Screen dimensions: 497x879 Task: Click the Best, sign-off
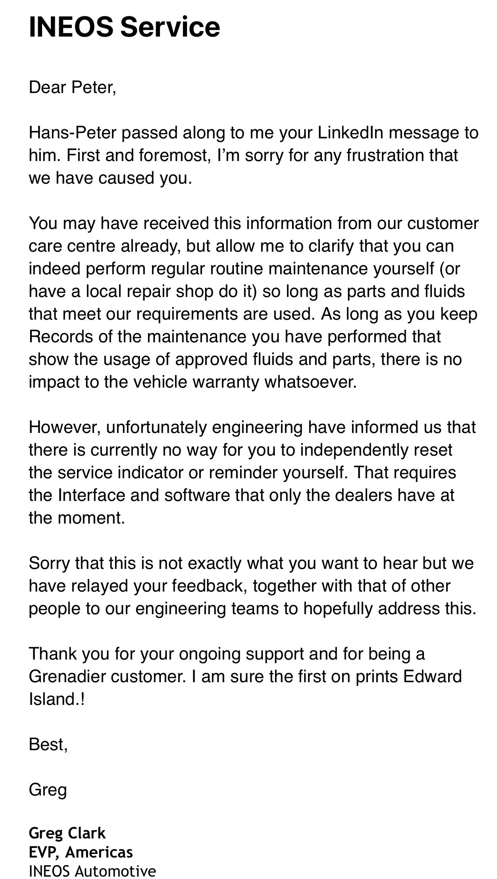click(x=48, y=745)
